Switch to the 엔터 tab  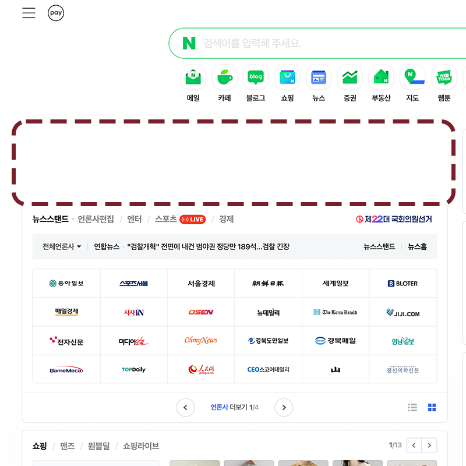coord(135,220)
